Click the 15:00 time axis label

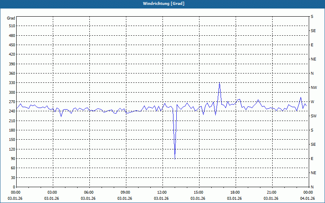coord(199,192)
